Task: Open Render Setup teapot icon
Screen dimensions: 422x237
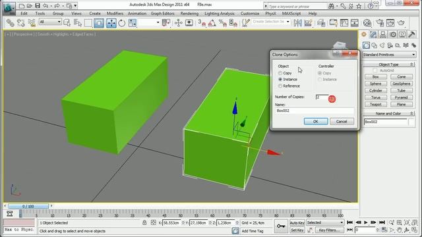Action: pyautogui.click(x=380, y=23)
